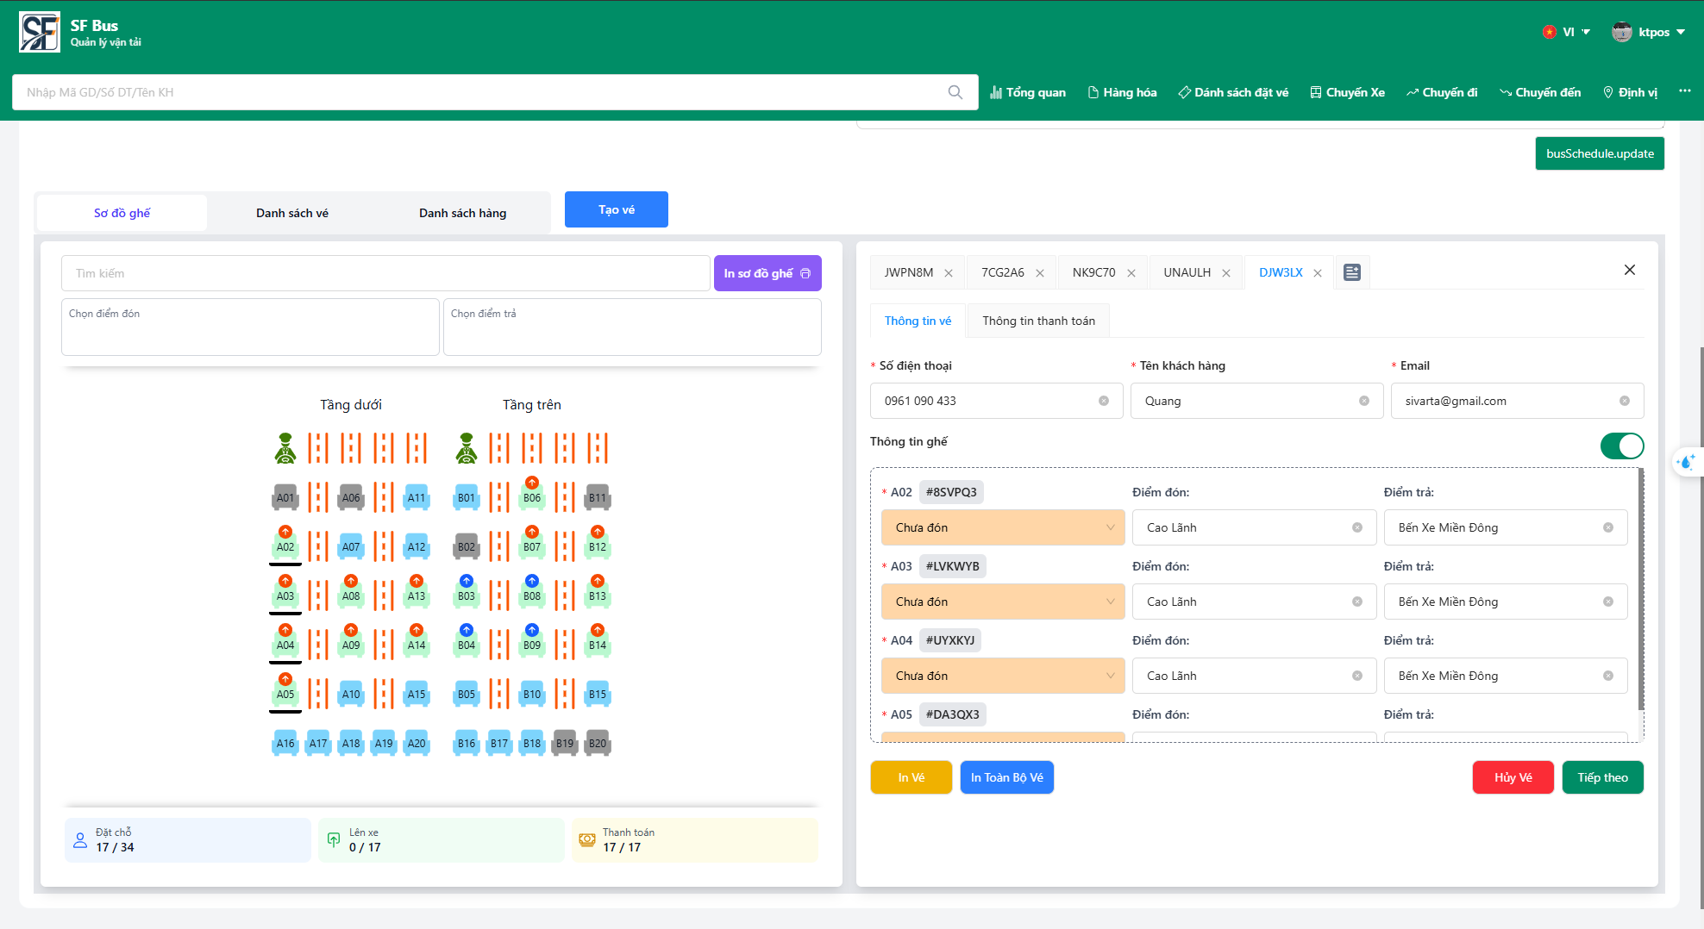The width and height of the screenshot is (1704, 929).
Task: Open the Thông tin thanh toán tab
Action: tap(1038, 321)
